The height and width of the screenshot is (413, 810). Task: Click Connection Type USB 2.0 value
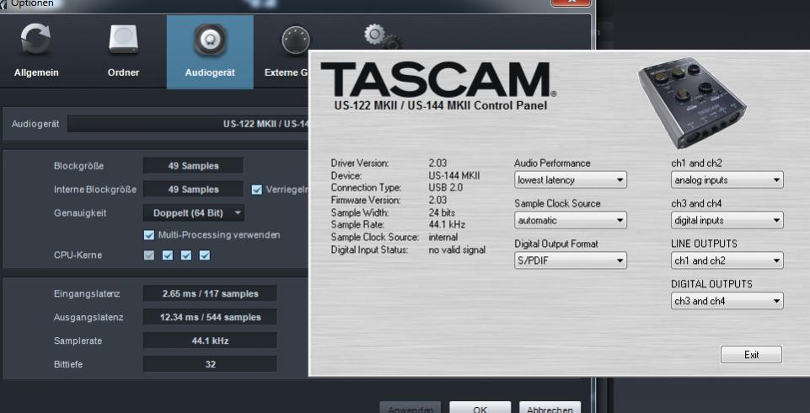pyautogui.click(x=445, y=188)
